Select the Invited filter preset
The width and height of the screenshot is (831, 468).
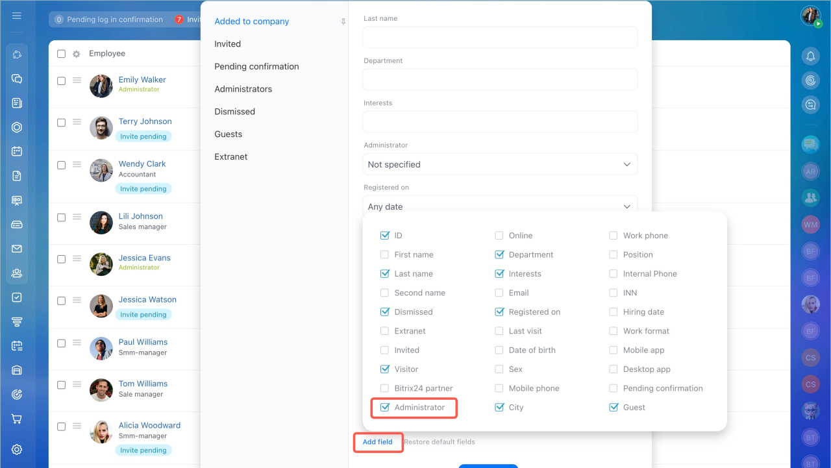click(228, 44)
